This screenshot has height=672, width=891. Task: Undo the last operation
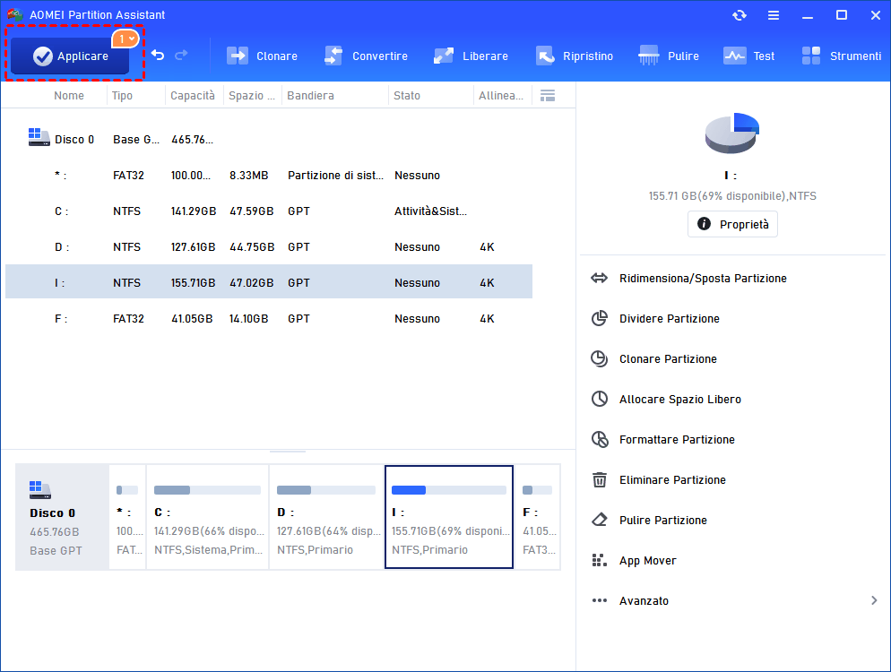[158, 55]
